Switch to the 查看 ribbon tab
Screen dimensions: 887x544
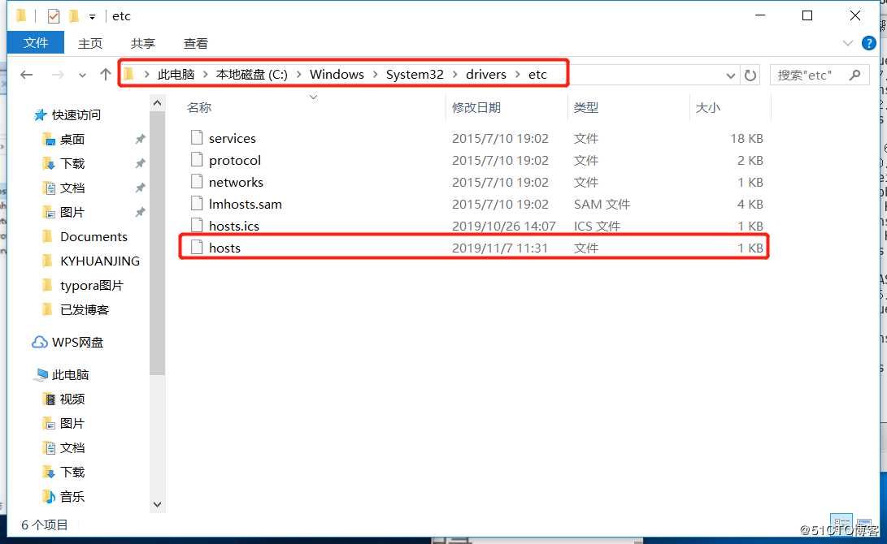(x=196, y=44)
